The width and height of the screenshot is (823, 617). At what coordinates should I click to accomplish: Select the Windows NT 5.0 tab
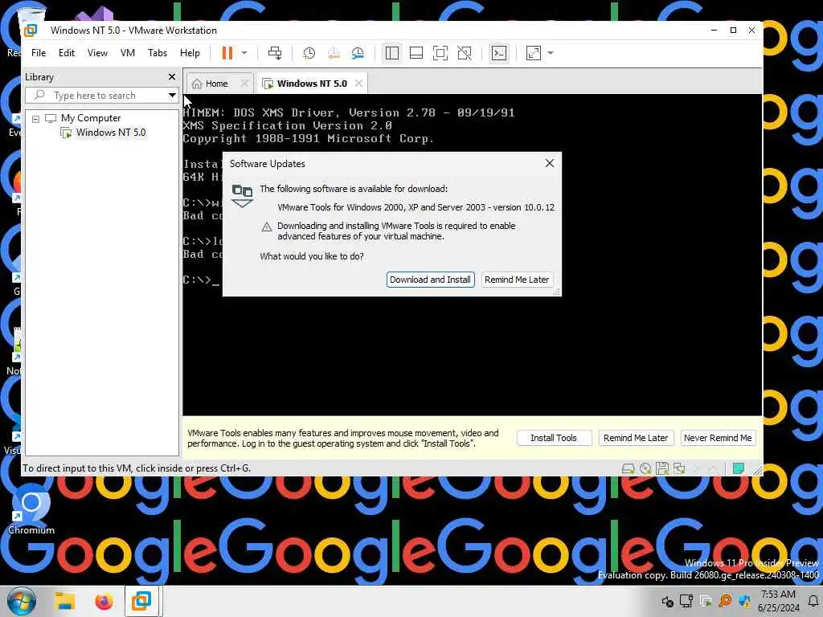pyautogui.click(x=312, y=84)
